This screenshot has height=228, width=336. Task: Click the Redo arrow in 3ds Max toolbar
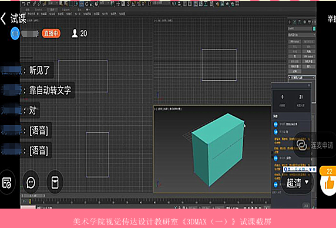point(29,4)
